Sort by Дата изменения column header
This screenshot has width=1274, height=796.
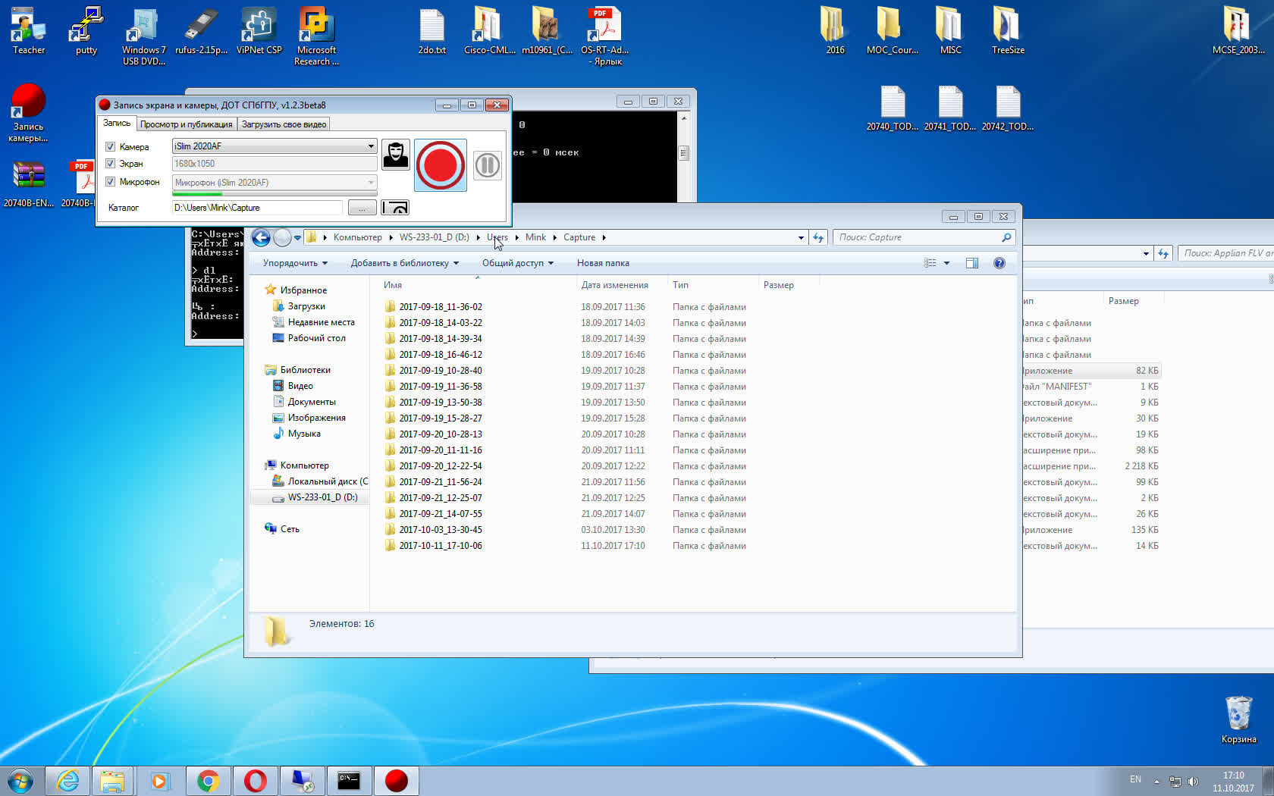click(614, 285)
